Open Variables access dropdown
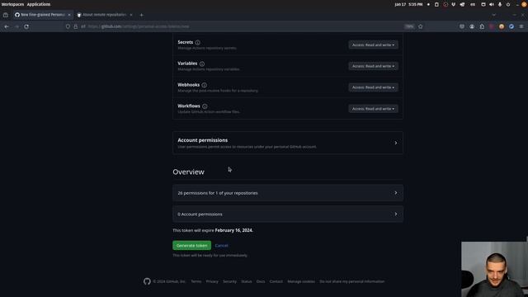Screen dimensions: 528x297 373,66
